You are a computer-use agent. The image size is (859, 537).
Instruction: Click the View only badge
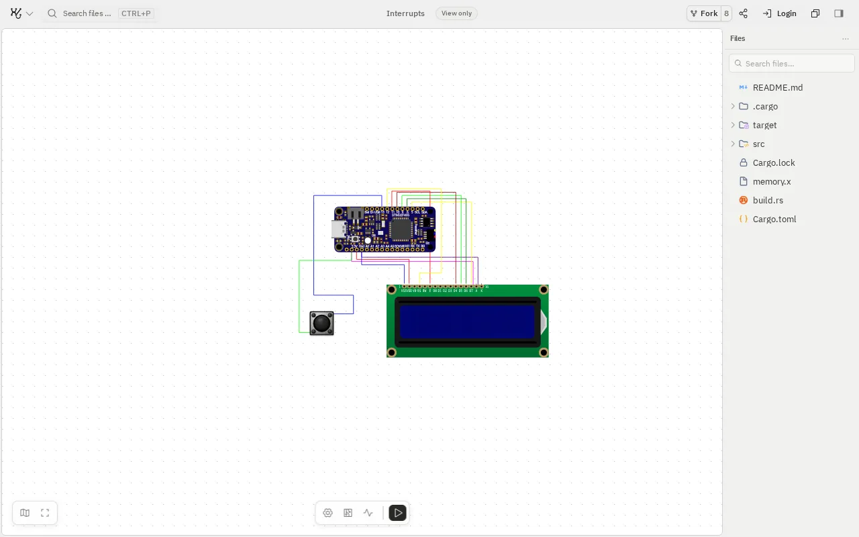[x=456, y=13]
